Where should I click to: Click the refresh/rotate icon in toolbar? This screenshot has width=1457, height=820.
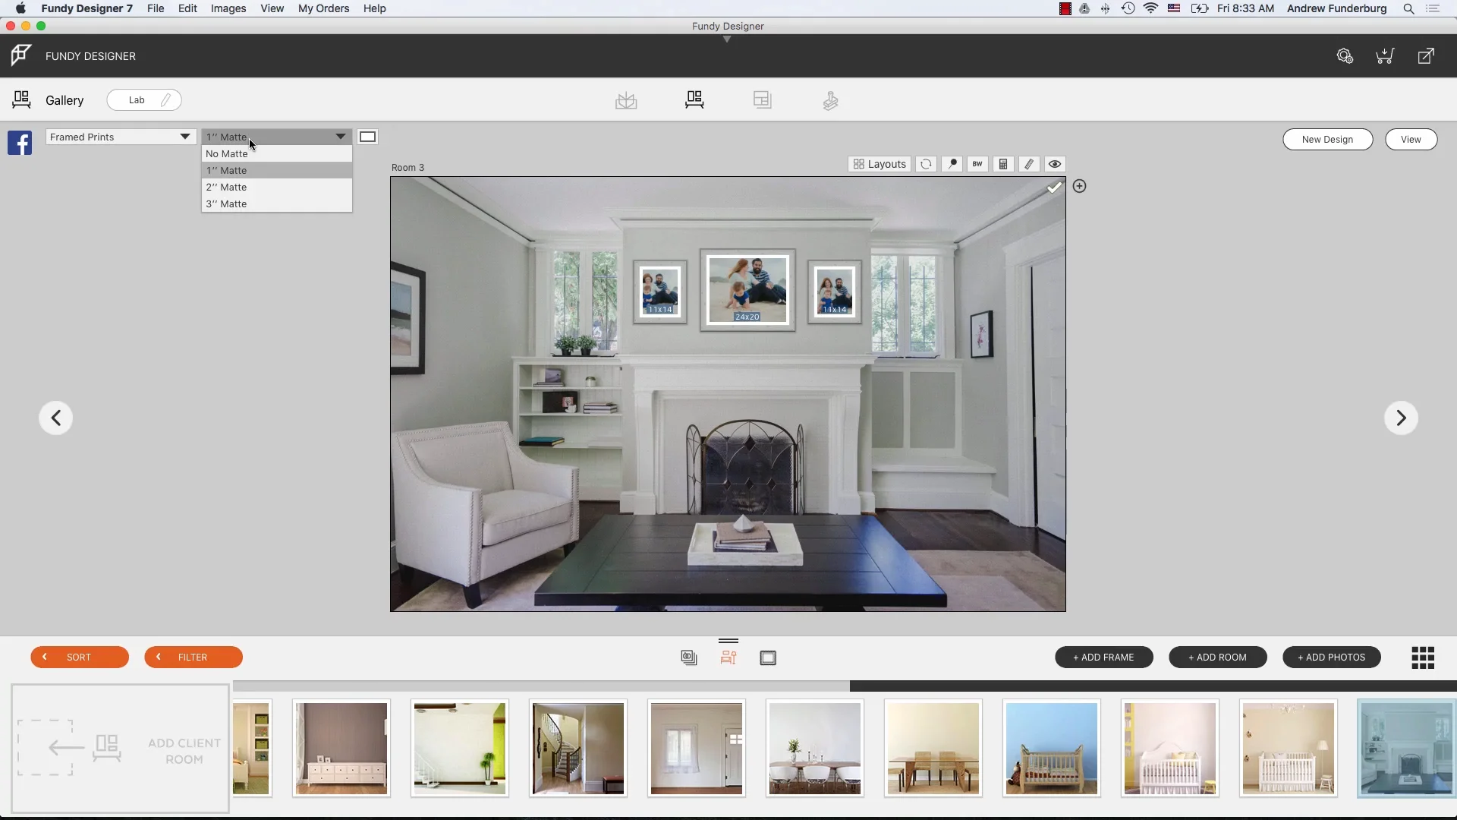pyautogui.click(x=924, y=164)
